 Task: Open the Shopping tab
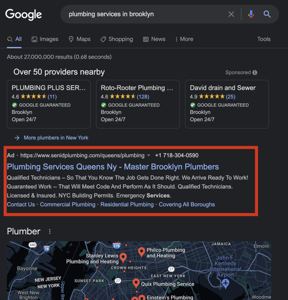(117, 39)
